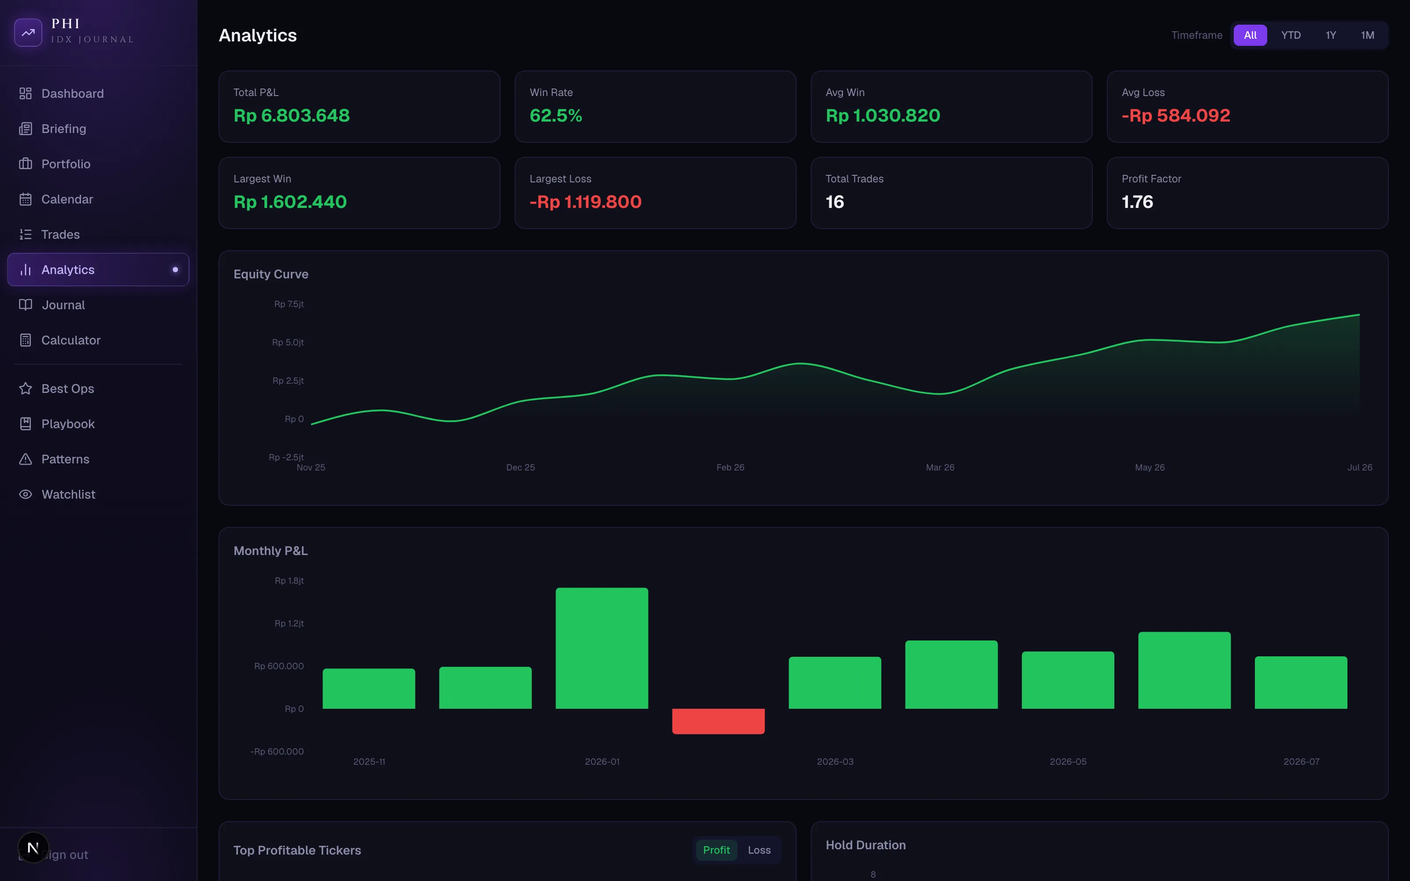Click the Analytics page title

pos(257,36)
